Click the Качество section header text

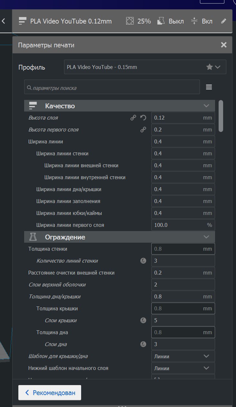click(60, 106)
